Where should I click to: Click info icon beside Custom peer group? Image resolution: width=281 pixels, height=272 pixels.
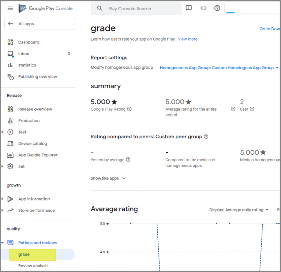click(x=206, y=137)
